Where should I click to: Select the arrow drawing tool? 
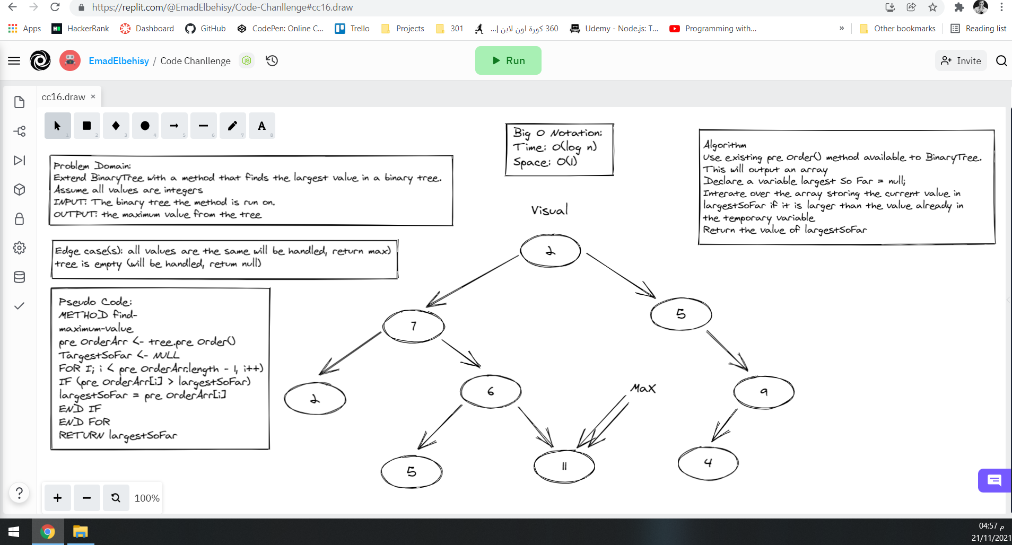click(x=175, y=126)
